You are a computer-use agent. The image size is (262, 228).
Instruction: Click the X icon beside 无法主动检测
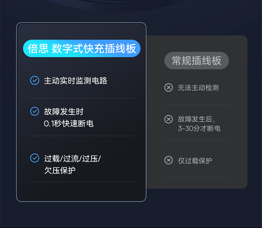pyautogui.click(x=169, y=88)
